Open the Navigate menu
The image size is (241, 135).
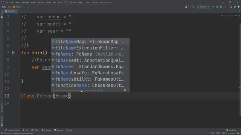click(x=25, y=3)
